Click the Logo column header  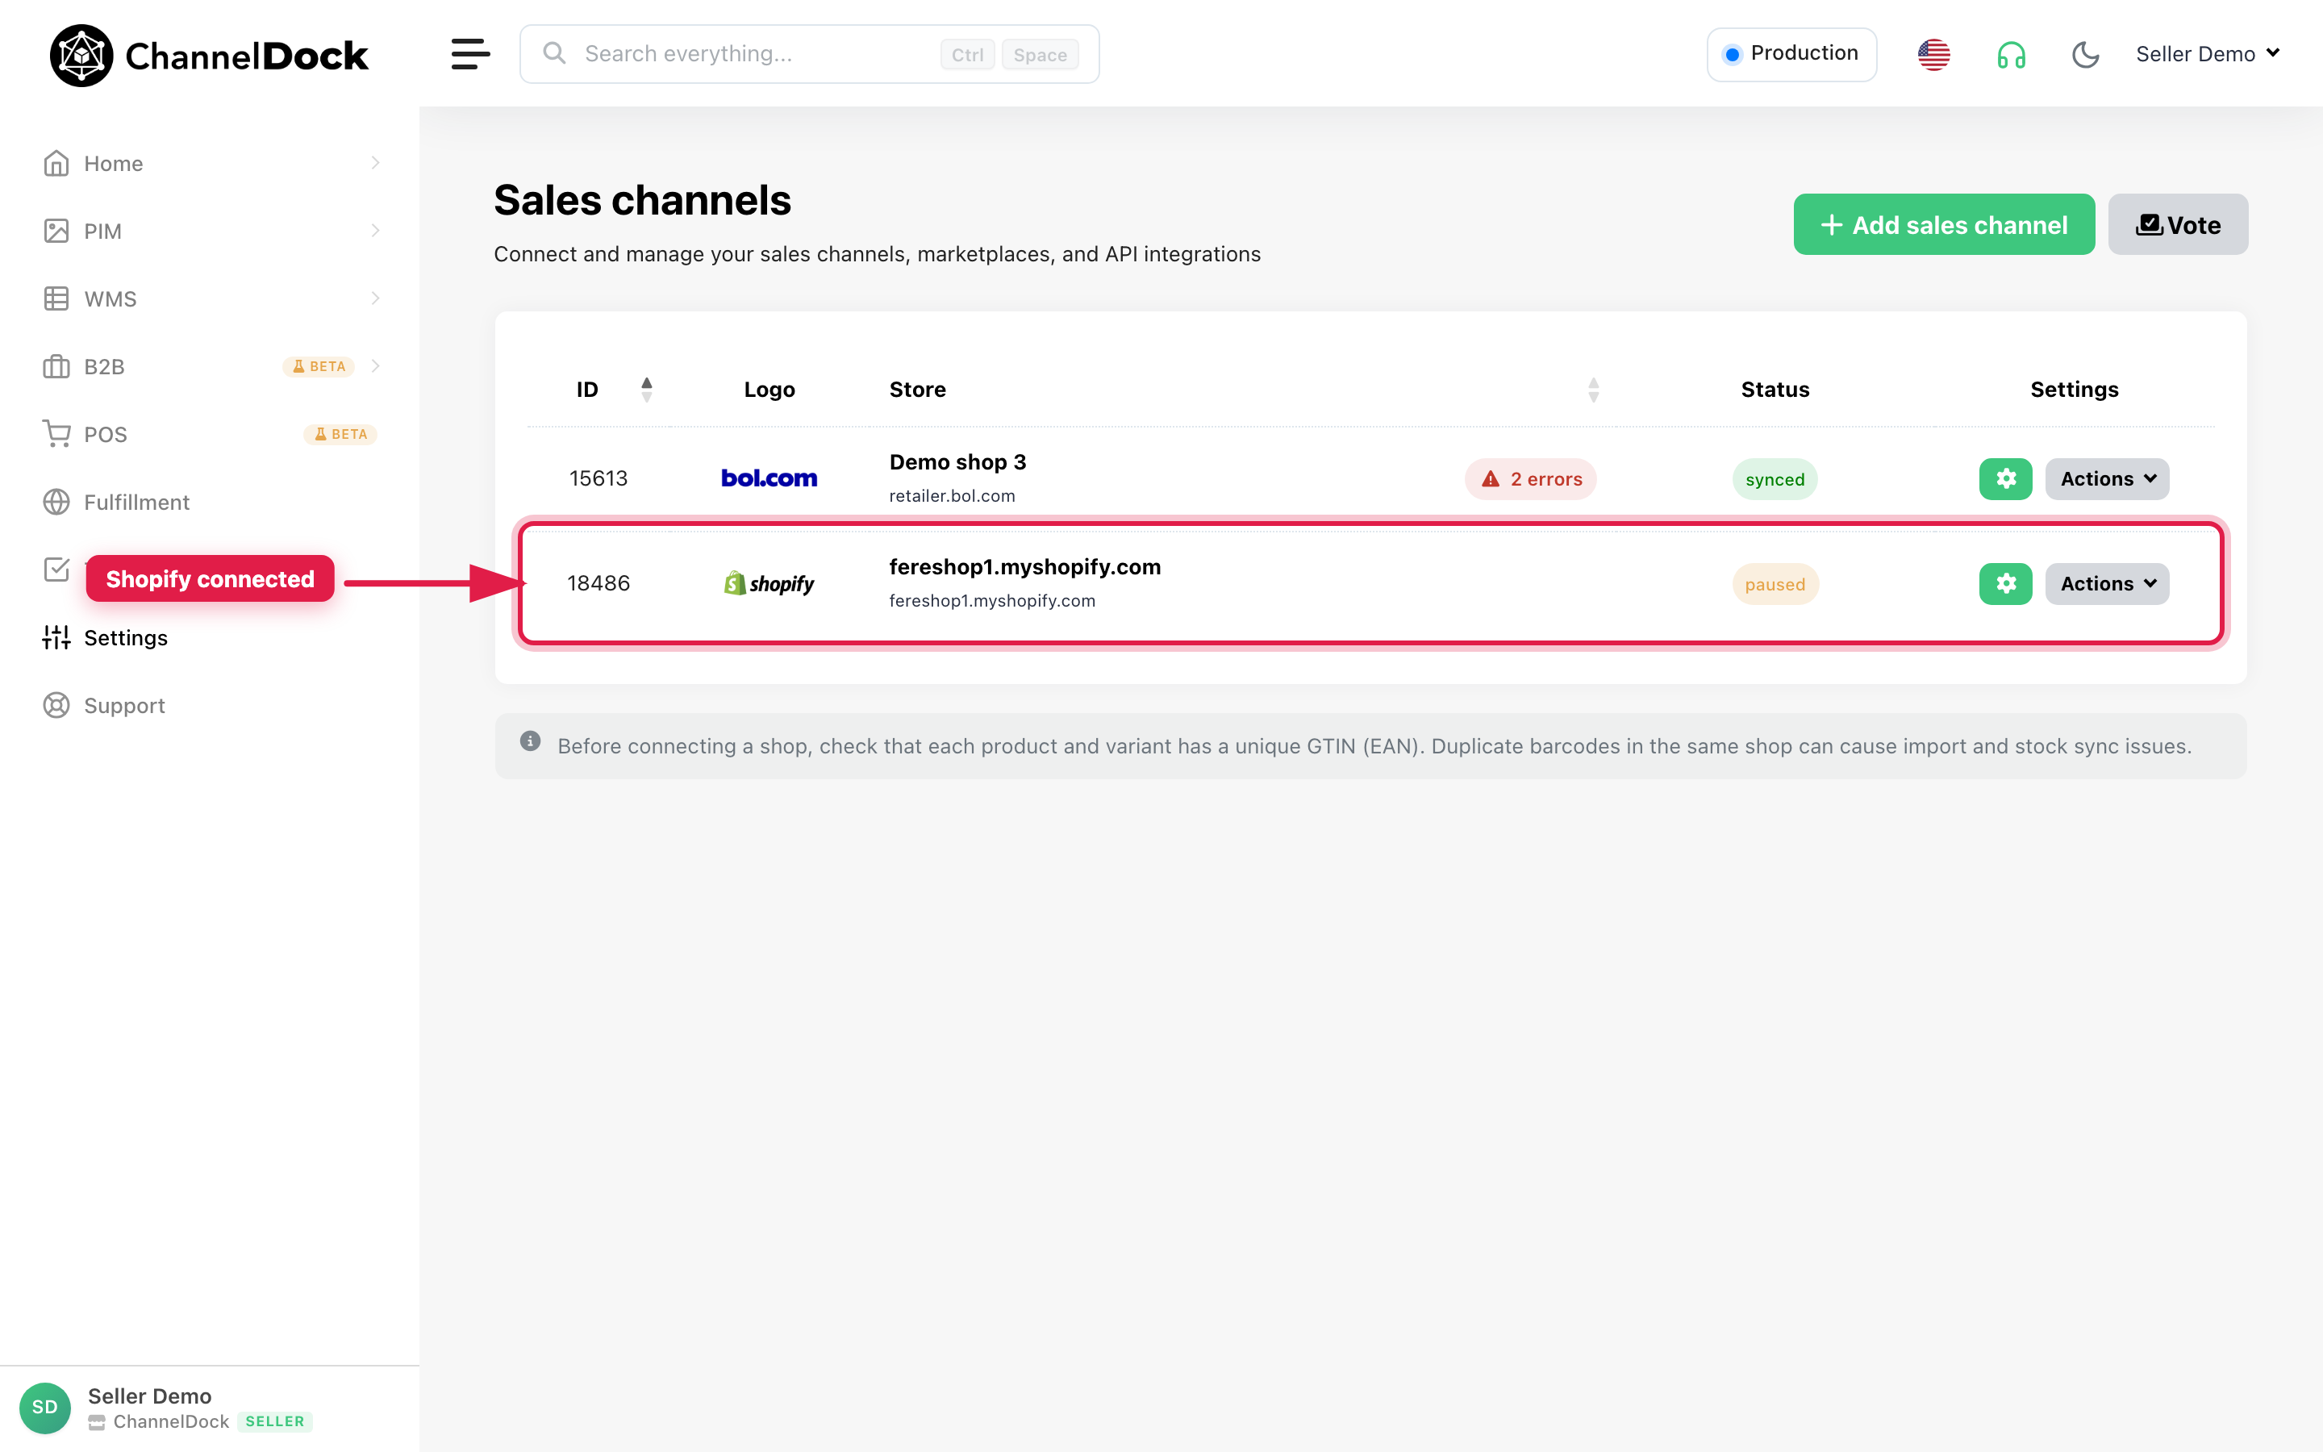[x=769, y=389]
